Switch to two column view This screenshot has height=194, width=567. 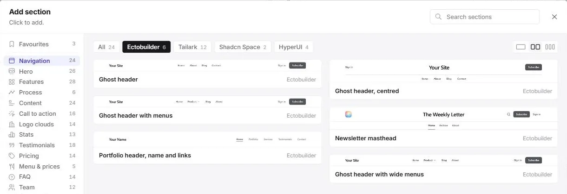coord(535,47)
